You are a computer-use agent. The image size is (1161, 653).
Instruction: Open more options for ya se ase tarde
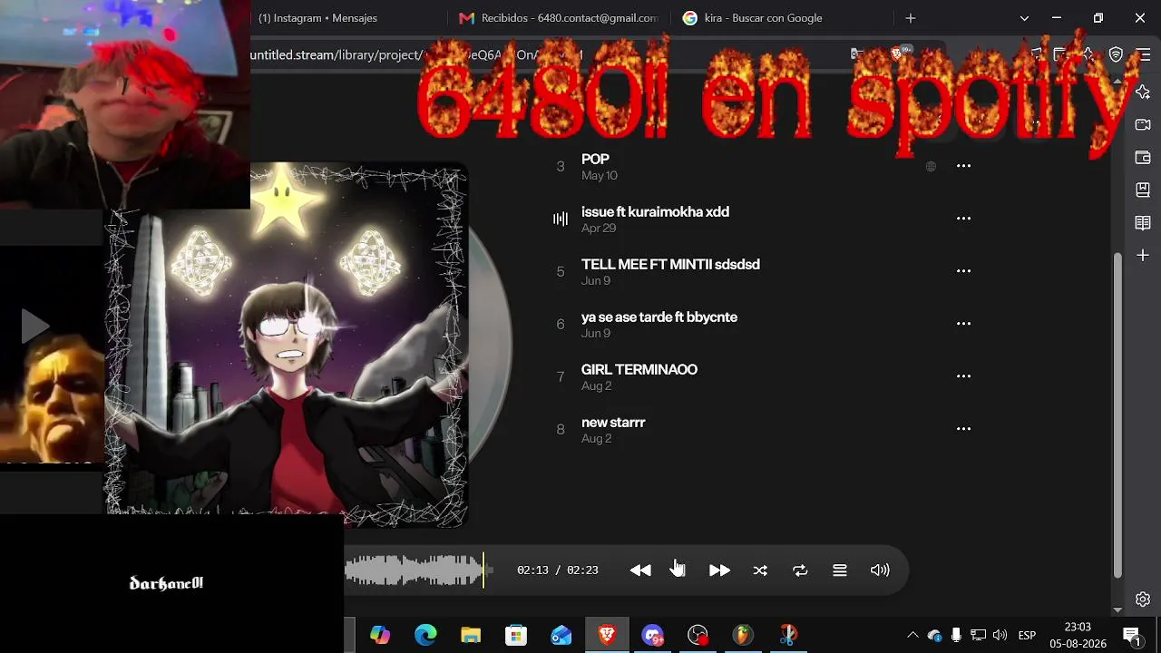click(963, 324)
